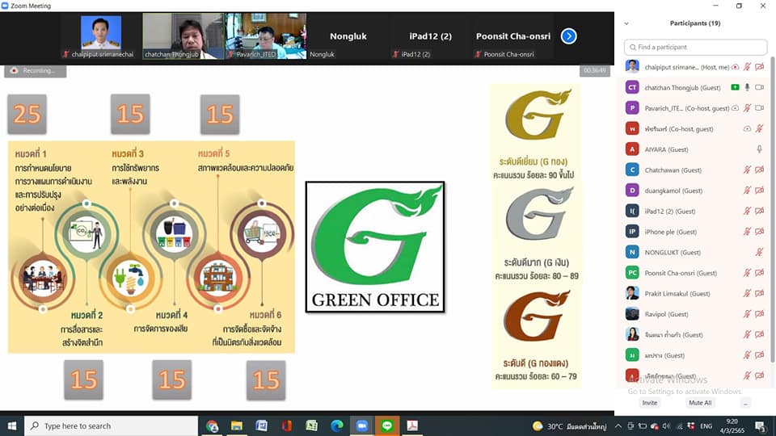Toggle chaipiput srimane camera-off icon

click(x=759, y=67)
